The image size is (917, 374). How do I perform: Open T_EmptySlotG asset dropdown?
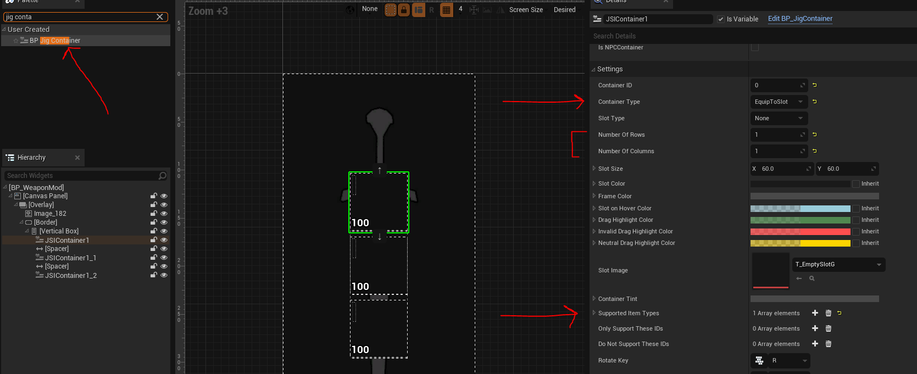[839, 265]
